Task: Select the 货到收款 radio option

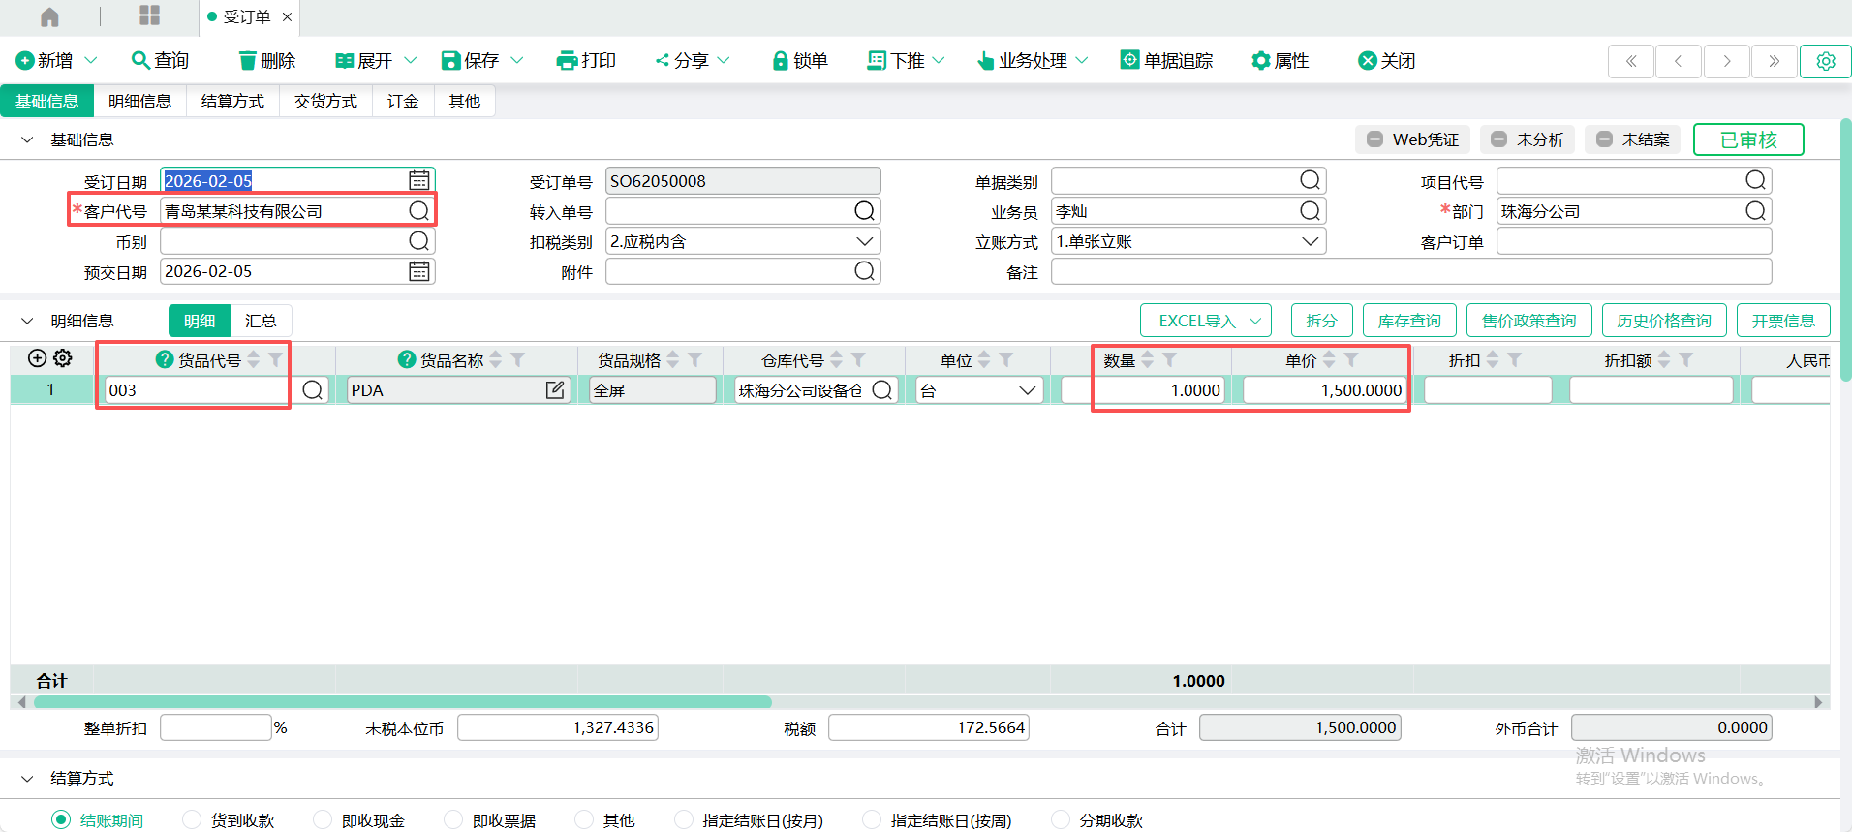Action: [192, 819]
